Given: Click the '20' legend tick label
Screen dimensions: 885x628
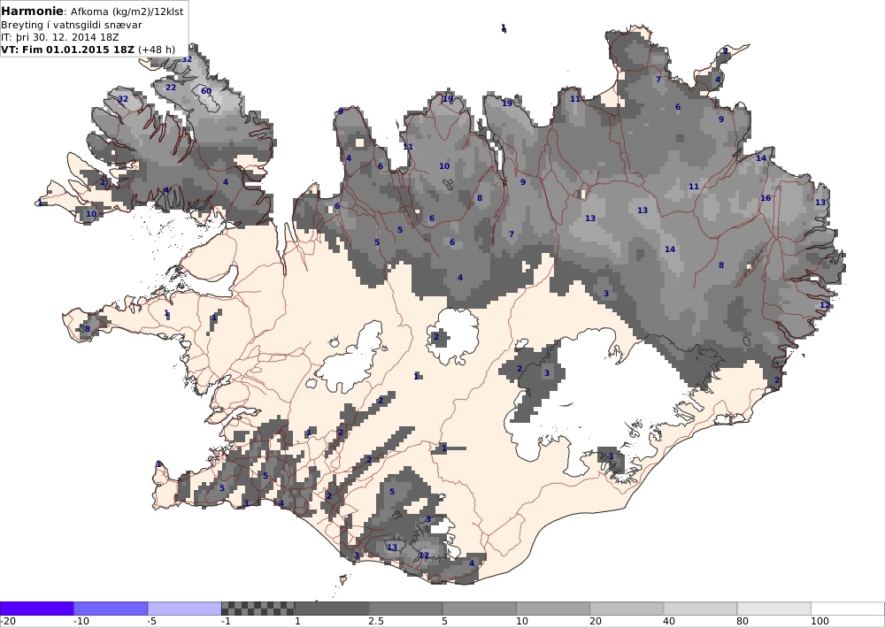Looking at the screenshot, I should pyautogui.click(x=596, y=621).
